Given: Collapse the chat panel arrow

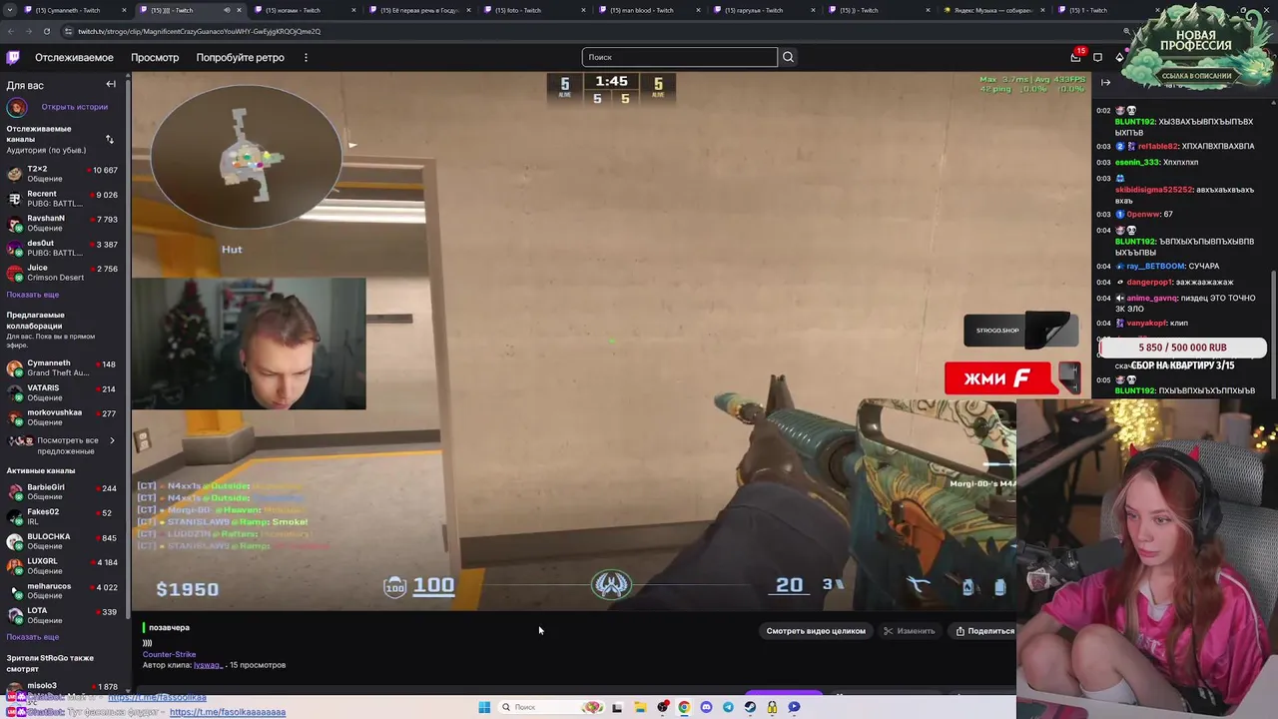Looking at the screenshot, I should click(1105, 83).
